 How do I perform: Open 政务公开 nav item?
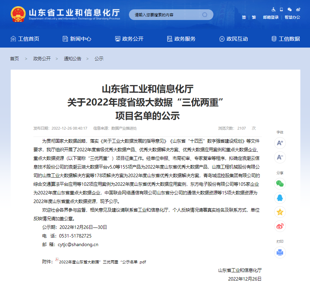tap(129, 39)
